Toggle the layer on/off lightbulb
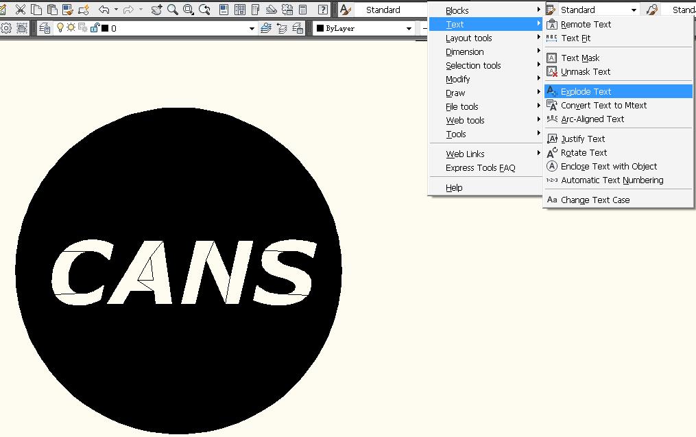The height and width of the screenshot is (437, 696). tap(60, 28)
